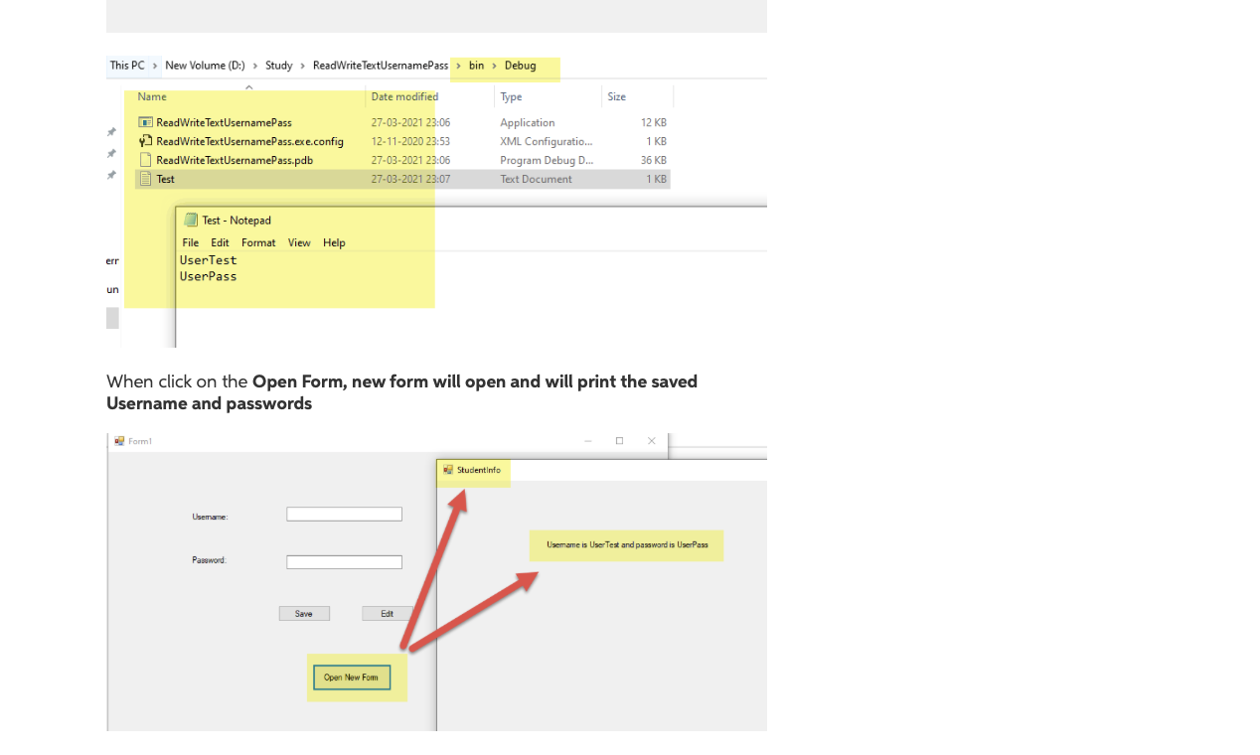Click the UserPass line in Notepad
1260x755 pixels.
(x=209, y=276)
